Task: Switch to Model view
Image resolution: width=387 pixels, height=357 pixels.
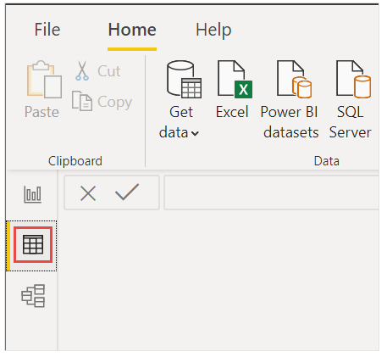Action: click(x=33, y=295)
